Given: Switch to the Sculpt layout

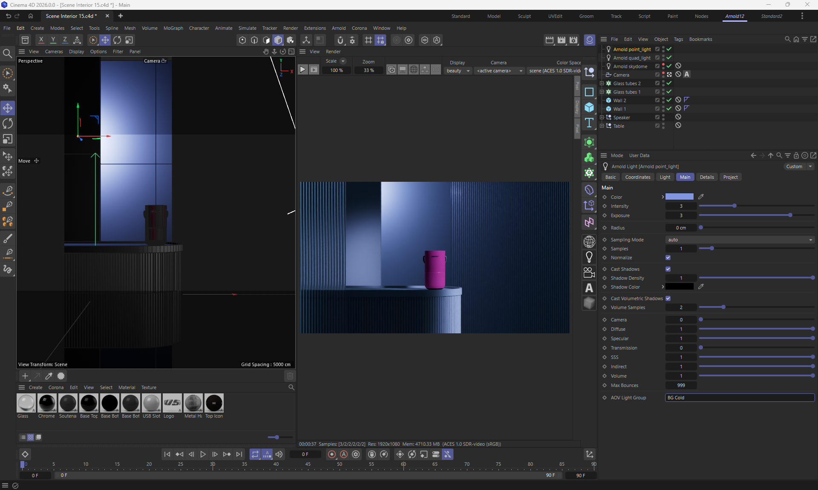Looking at the screenshot, I should click(x=524, y=16).
